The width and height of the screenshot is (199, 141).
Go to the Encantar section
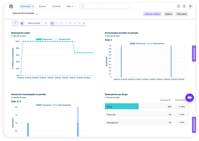point(57,6)
